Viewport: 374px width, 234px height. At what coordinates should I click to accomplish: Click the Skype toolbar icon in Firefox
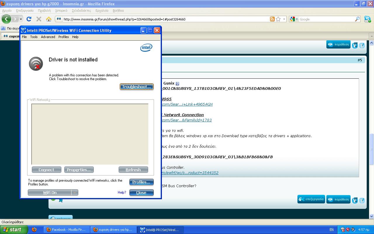[x=367, y=19]
